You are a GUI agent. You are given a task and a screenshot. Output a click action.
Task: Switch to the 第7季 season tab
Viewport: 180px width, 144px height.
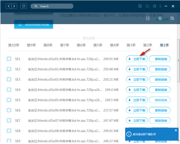coord(64,45)
